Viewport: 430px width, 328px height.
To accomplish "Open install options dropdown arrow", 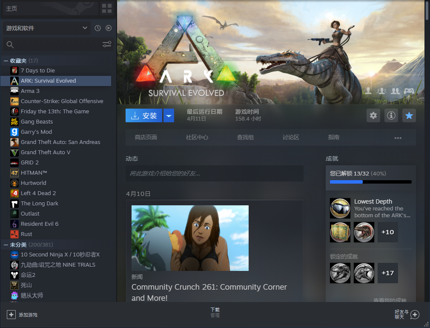I will (x=169, y=115).
